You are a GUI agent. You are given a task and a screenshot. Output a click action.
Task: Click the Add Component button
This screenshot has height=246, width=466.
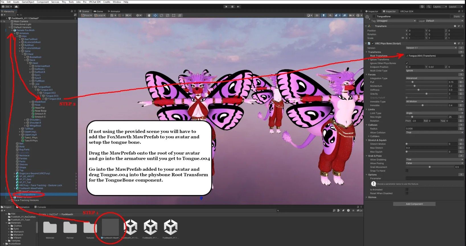[x=414, y=204]
